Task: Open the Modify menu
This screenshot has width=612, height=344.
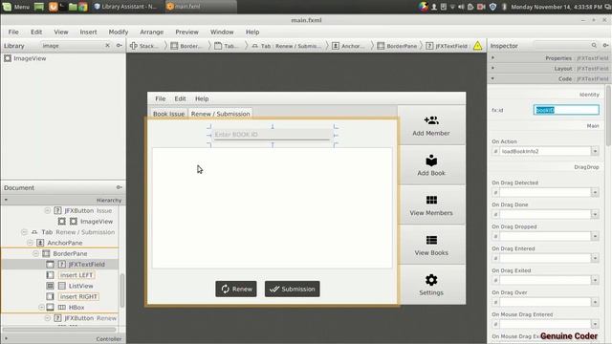Action: 119,32
